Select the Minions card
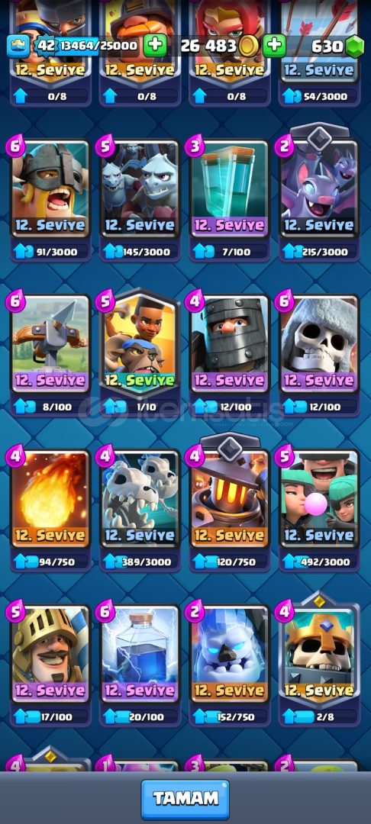This screenshot has height=824, width=371. tap(140, 189)
